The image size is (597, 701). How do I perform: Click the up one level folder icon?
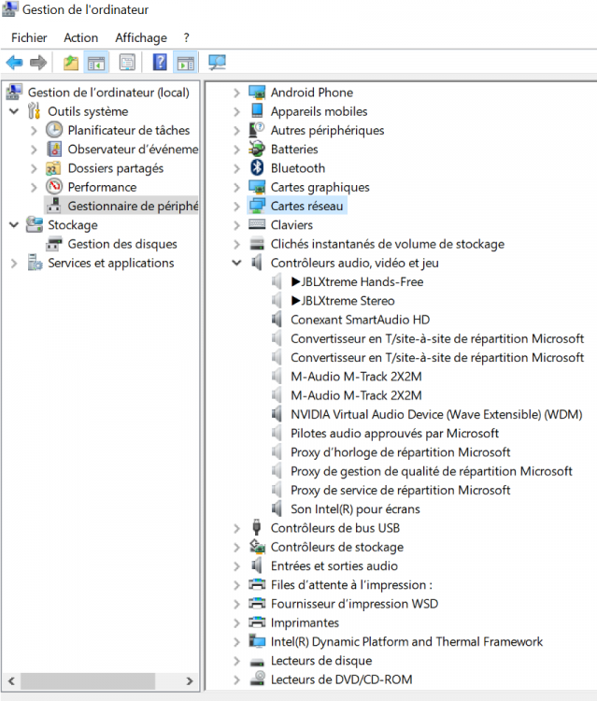(x=71, y=63)
